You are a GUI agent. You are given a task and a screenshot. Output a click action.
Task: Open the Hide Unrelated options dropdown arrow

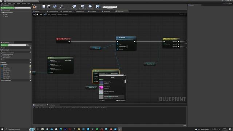point(67,7)
